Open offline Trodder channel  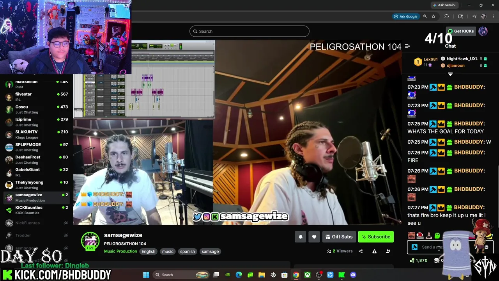(37, 235)
